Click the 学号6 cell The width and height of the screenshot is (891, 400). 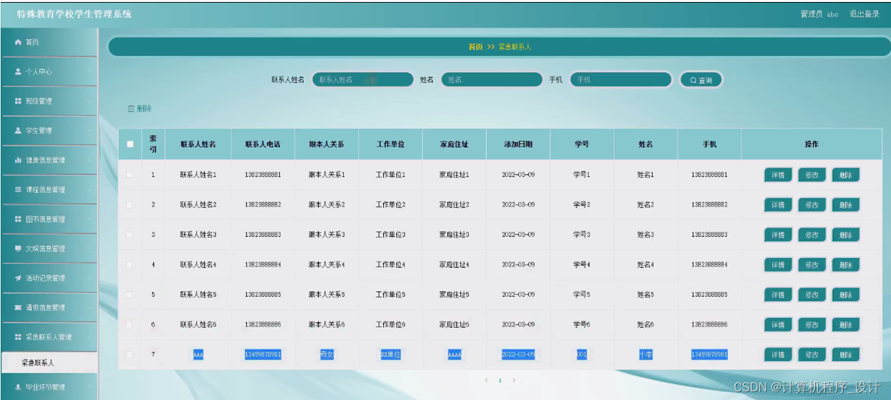tap(581, 325)
